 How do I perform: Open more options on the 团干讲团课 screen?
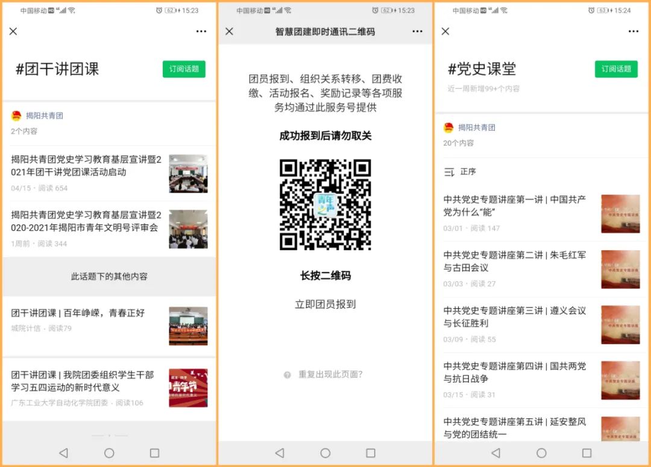(x=201, y=31)
